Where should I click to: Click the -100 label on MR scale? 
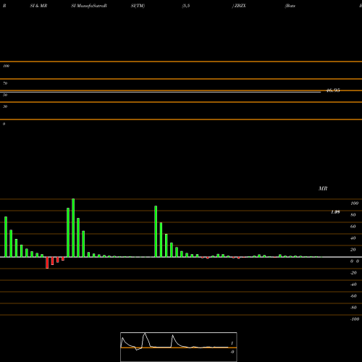(x=355, y=319)
